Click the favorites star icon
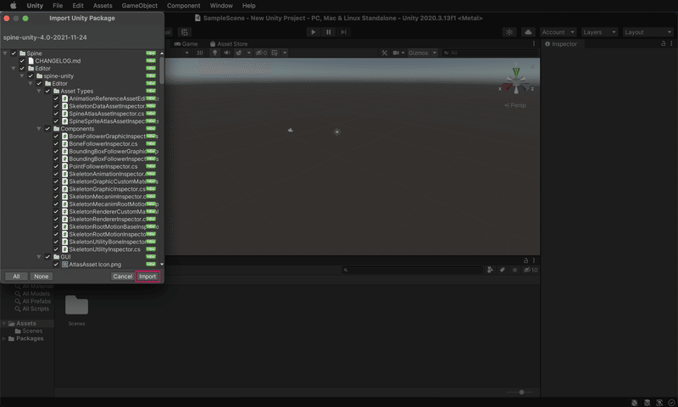 pyautogui.click(x=514, y=270)
